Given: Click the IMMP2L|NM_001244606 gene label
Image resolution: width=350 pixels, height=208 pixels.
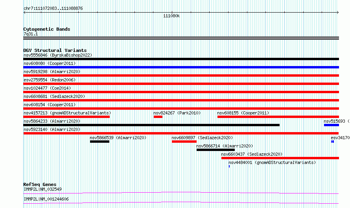Looking at the screenshot, I should pos(46,199).
